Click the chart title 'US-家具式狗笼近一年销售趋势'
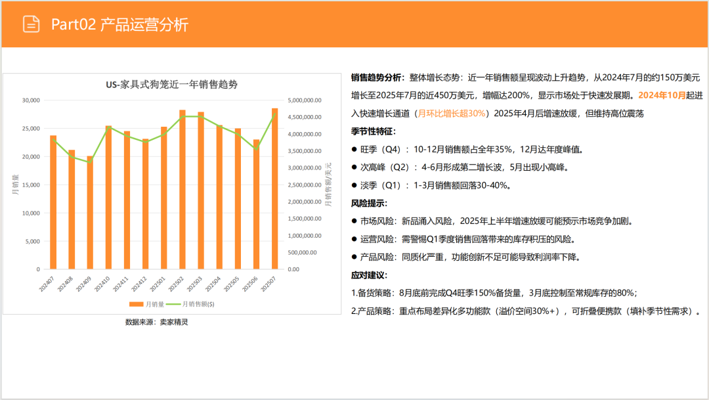This screenshot has width=709, height=400. (x=172, y=85)
